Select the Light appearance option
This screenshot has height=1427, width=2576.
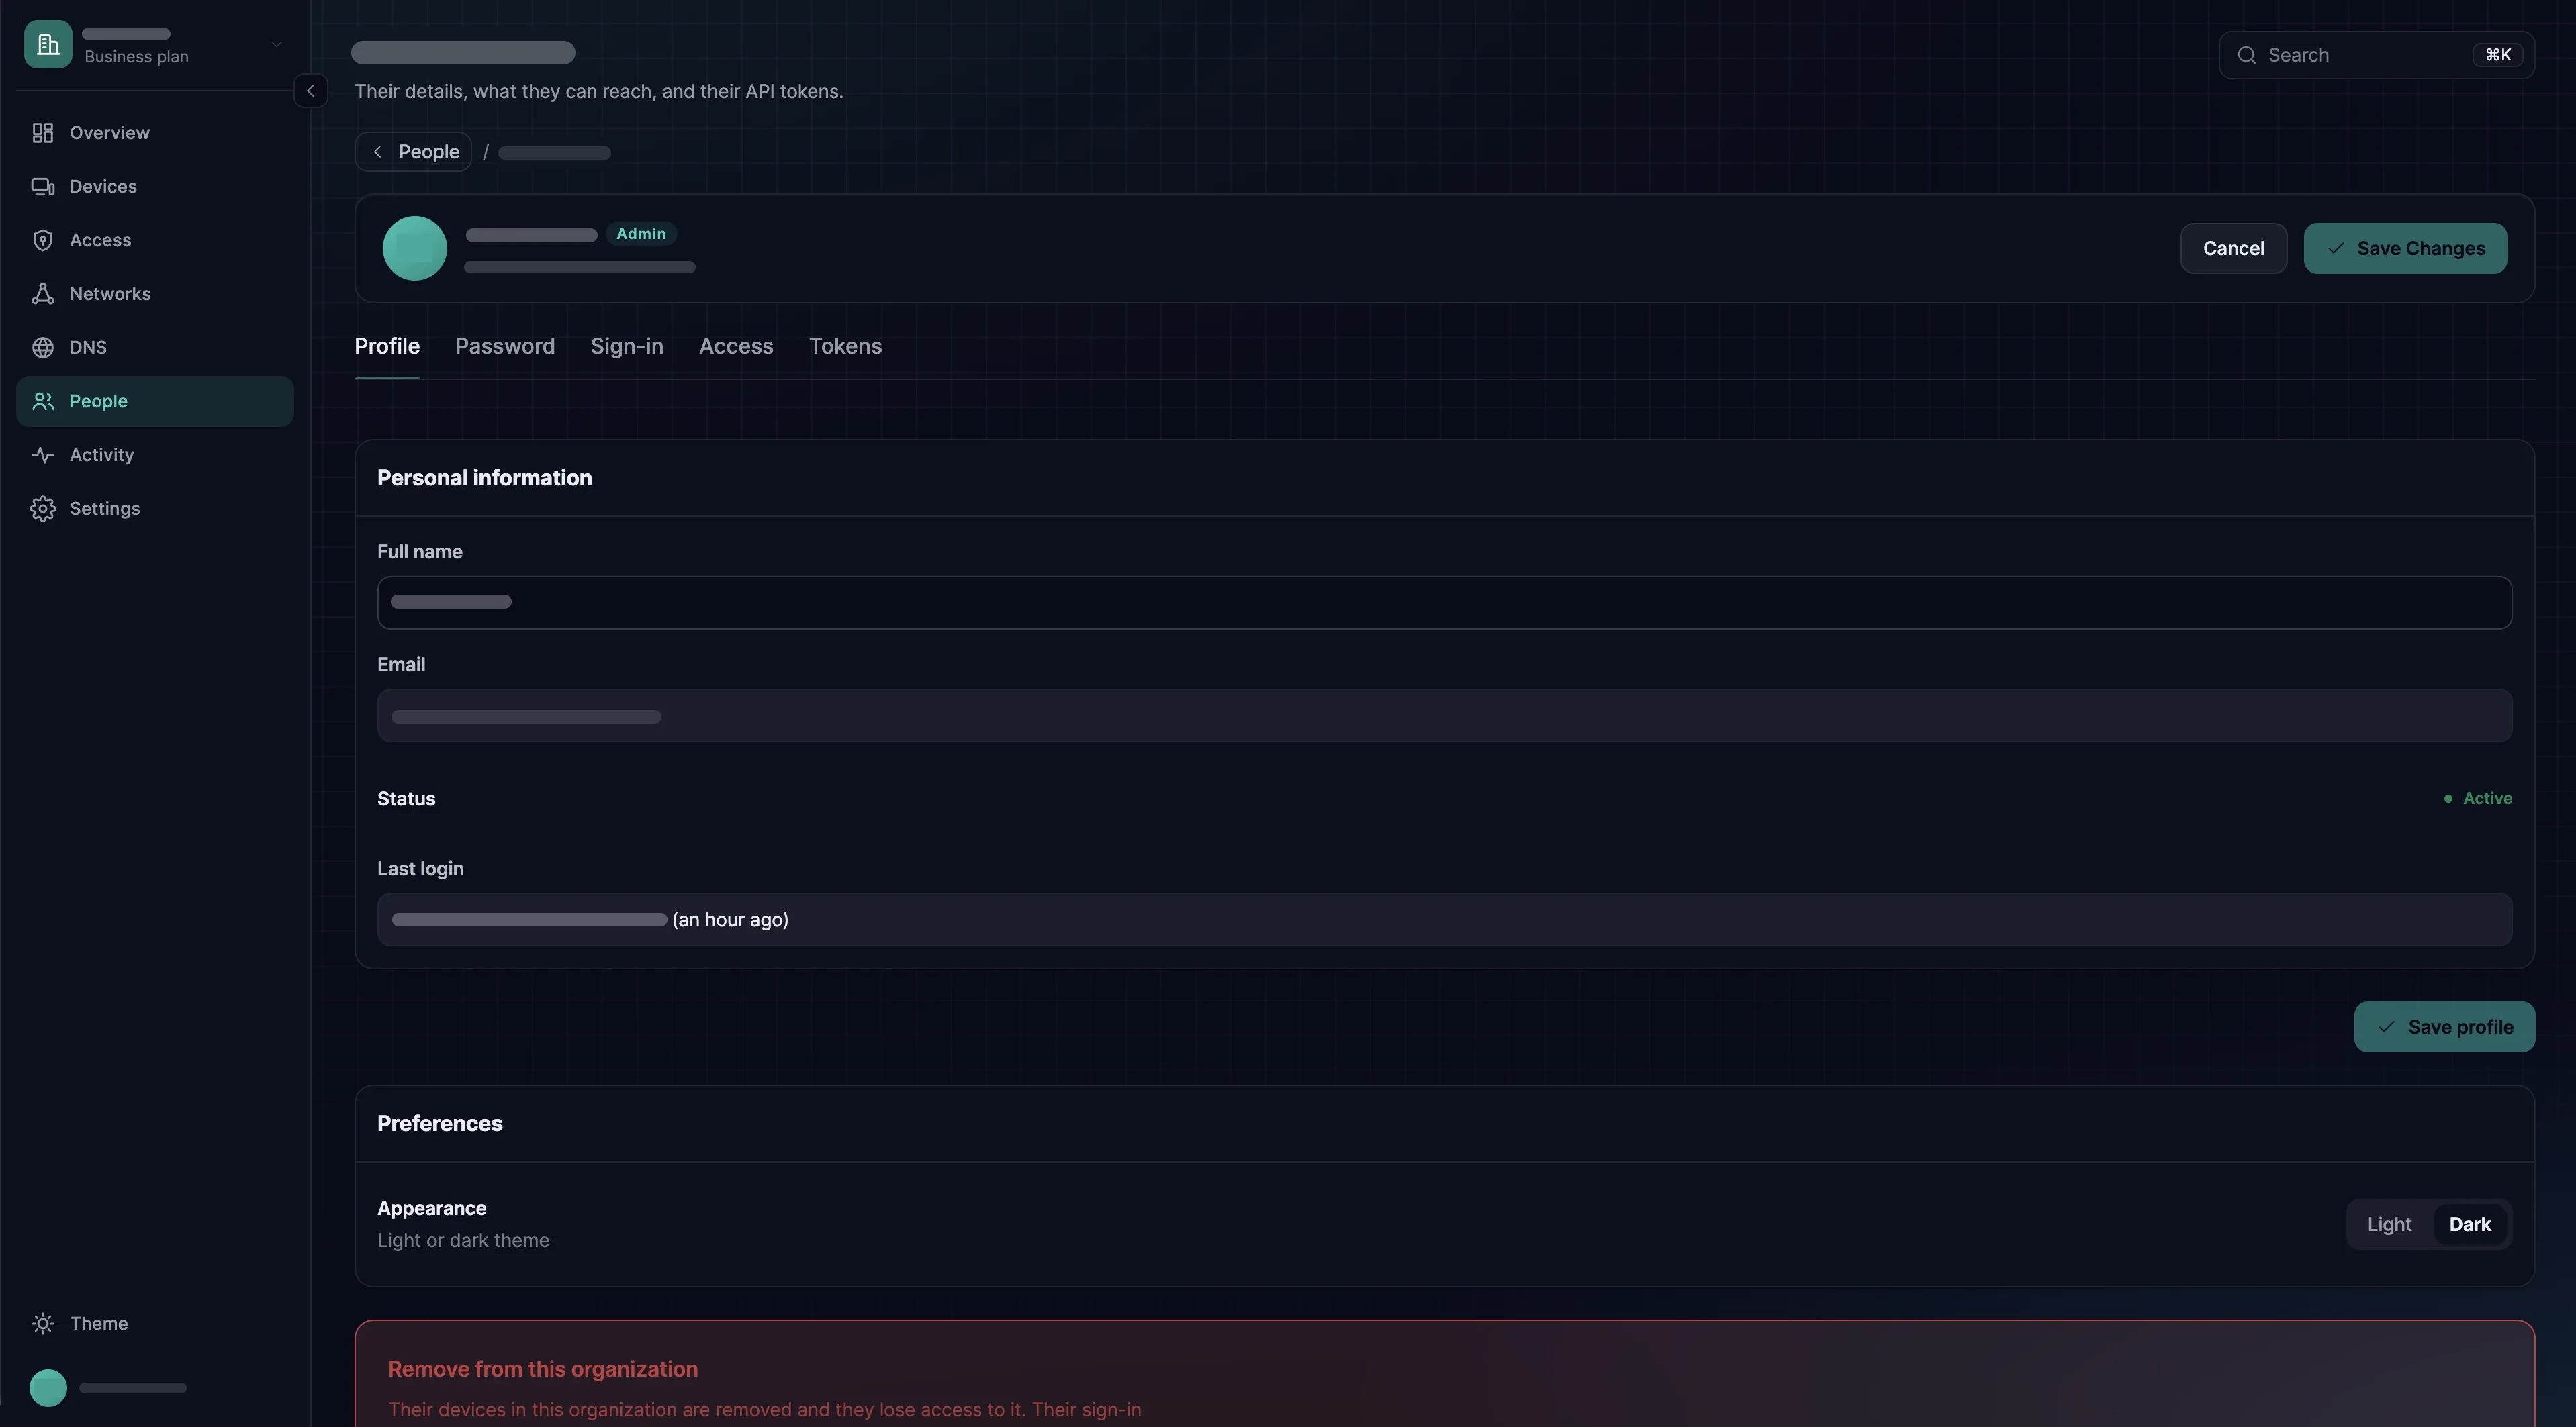pos(2388,1224)
